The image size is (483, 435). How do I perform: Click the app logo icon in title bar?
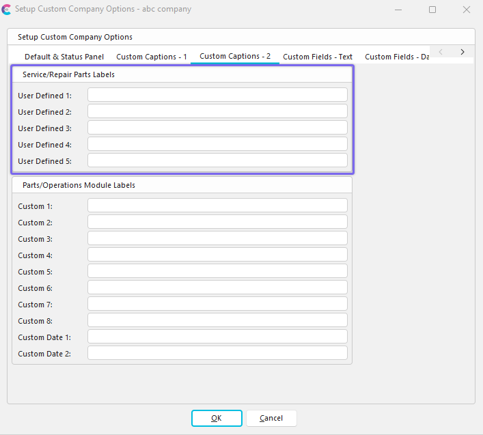(x=7, y=10)
